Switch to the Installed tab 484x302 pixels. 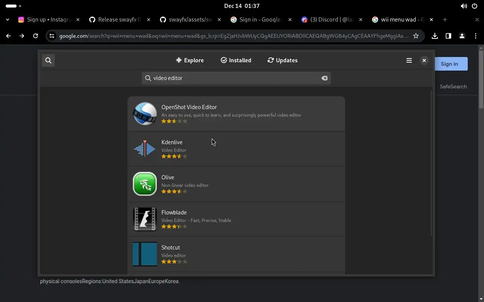(x=236, y=60)
